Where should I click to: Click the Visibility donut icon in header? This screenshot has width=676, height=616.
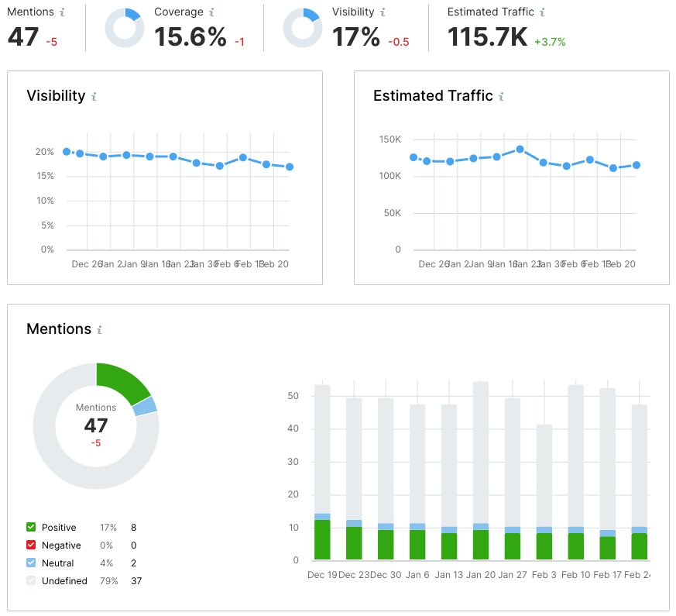302,29
